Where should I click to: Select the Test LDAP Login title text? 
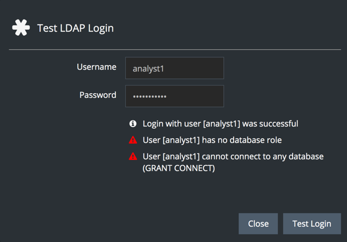75,28
